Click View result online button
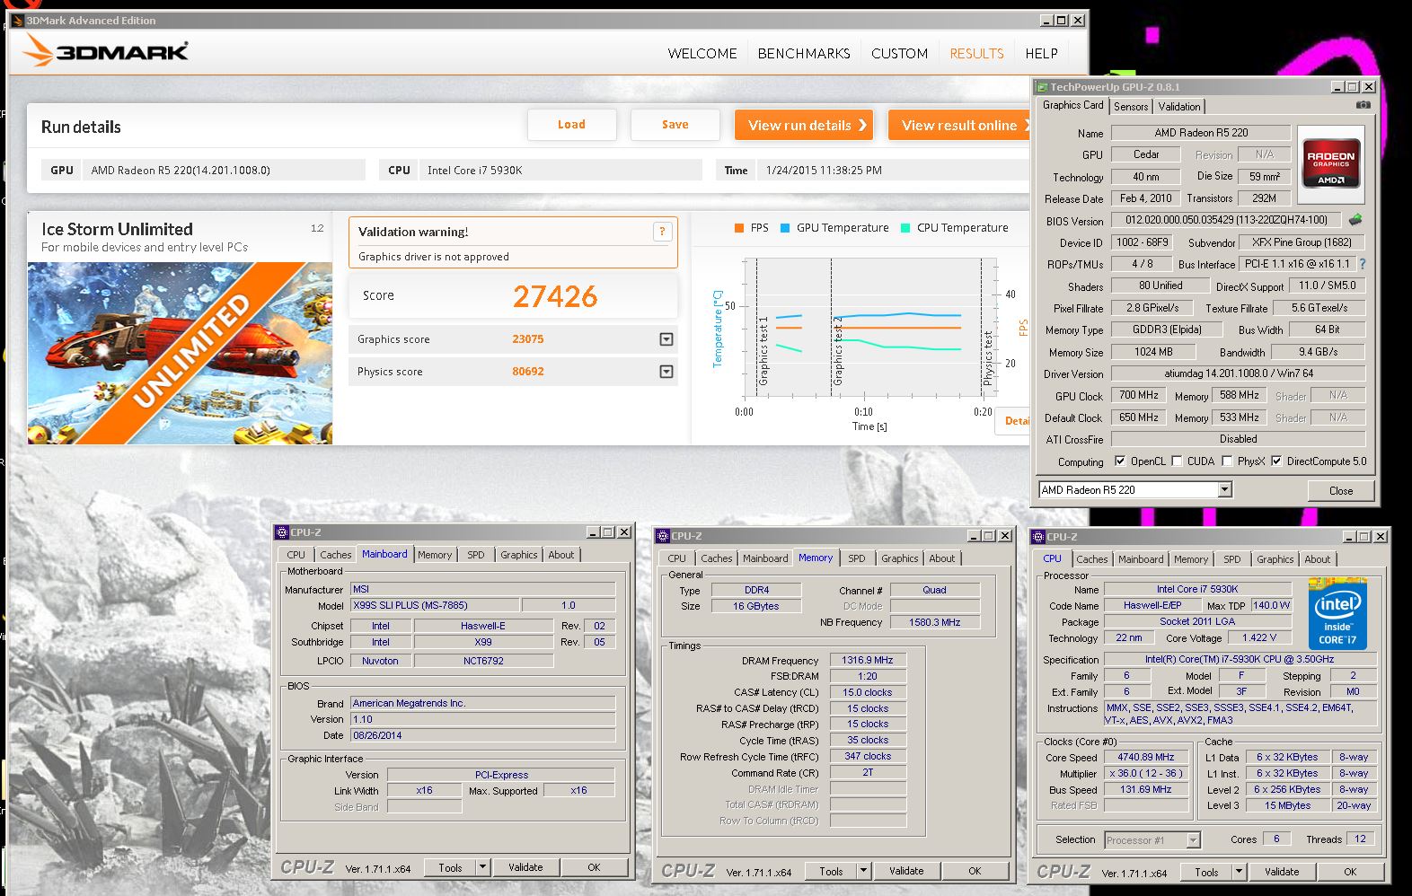 (959, 125)
